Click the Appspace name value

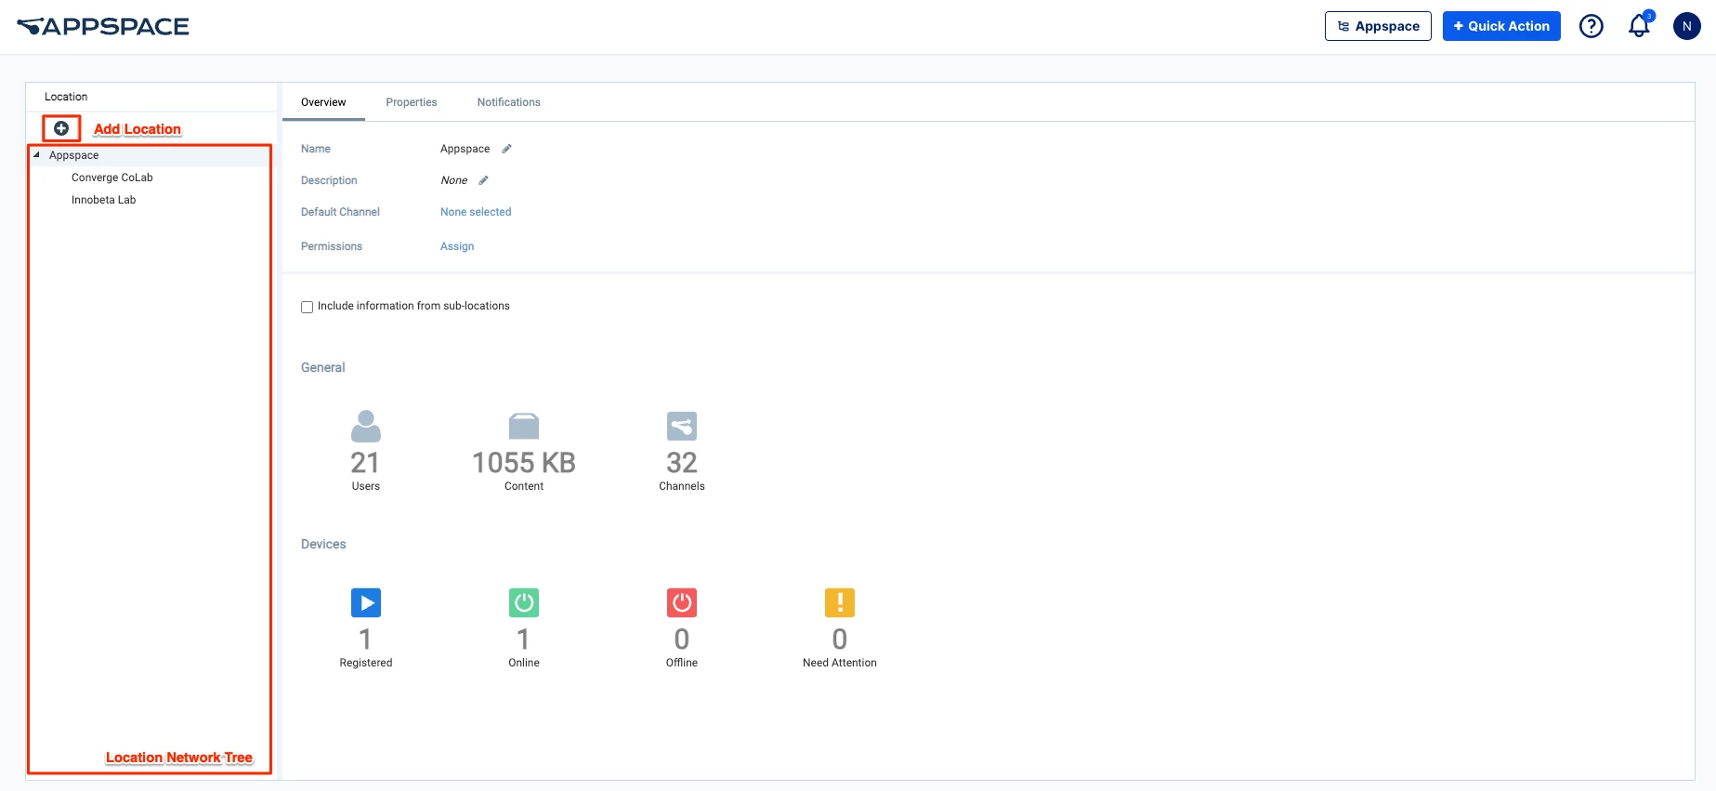[x=465, y=149]
